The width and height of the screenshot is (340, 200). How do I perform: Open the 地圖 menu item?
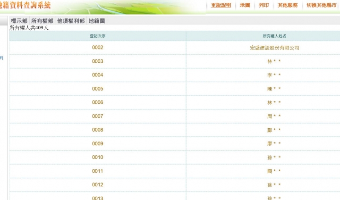(245, 5)
